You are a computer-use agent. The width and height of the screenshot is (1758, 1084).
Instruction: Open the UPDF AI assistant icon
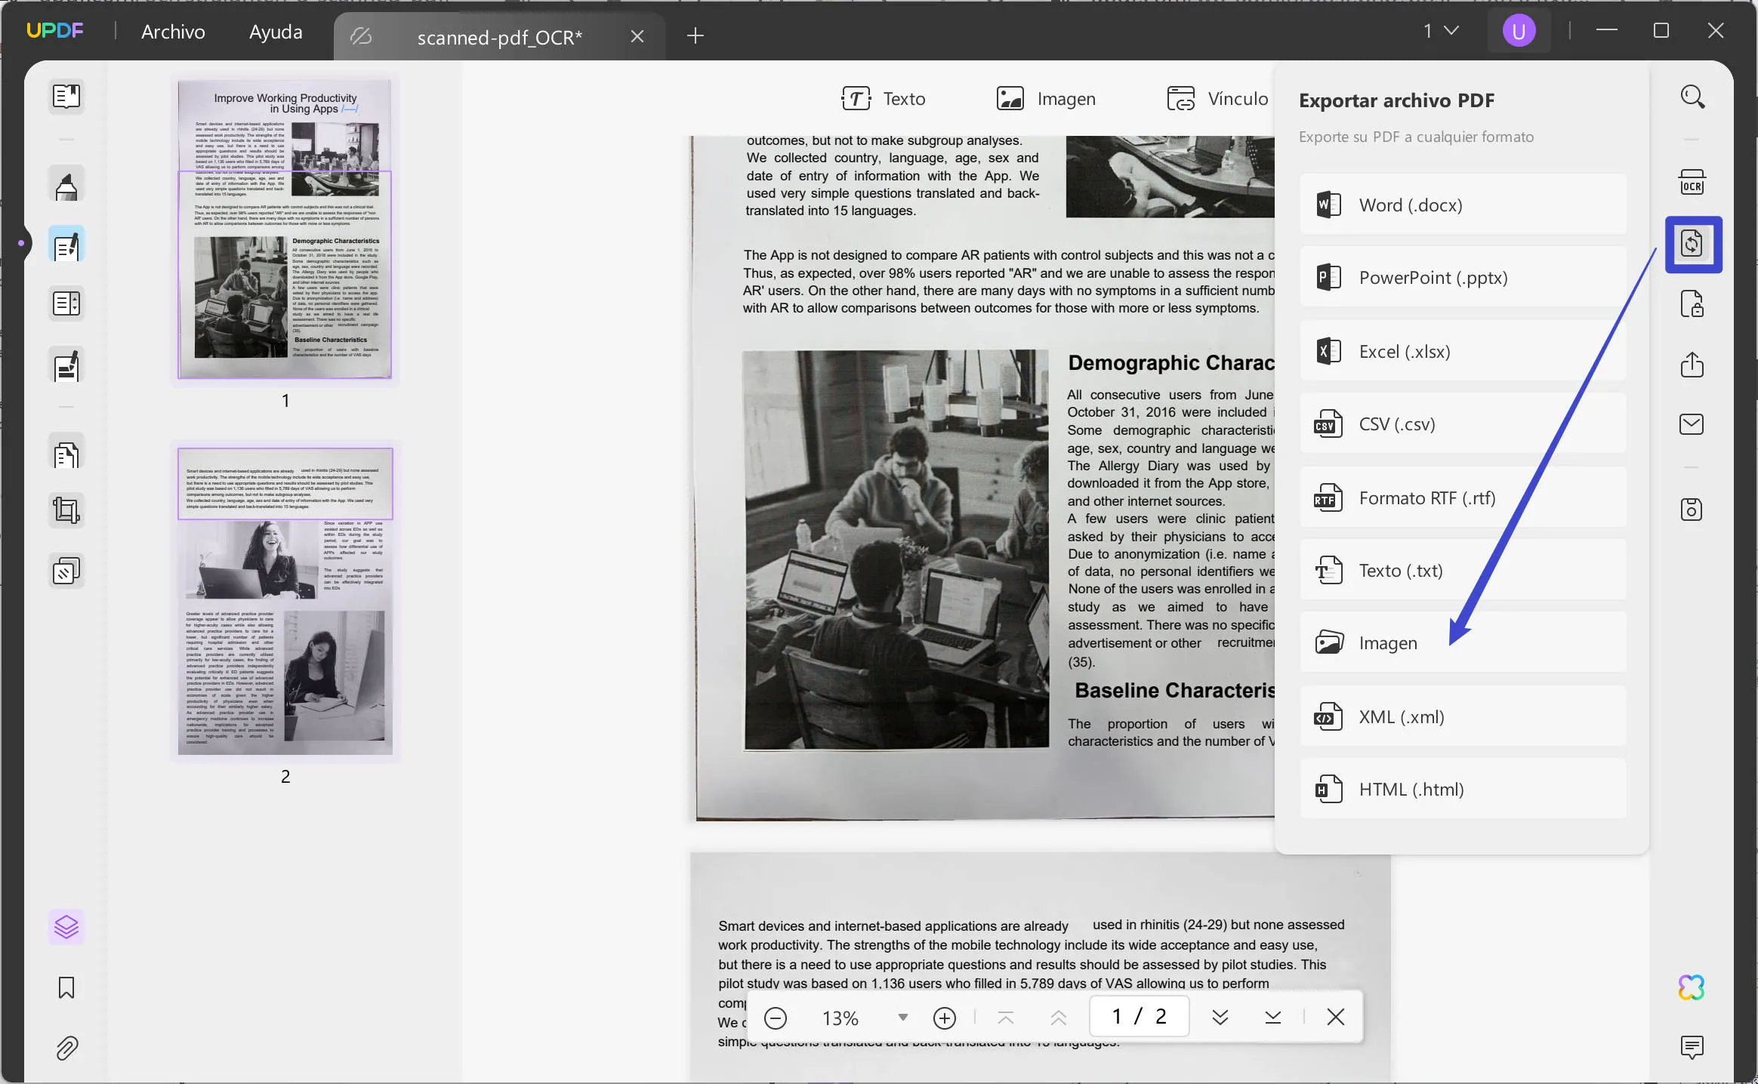coord(1692,987)
